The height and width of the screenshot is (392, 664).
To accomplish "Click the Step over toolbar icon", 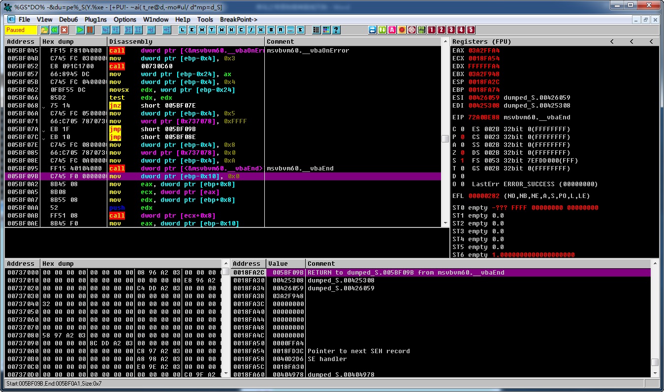I will pyautogui.click(x=116, y=30).
